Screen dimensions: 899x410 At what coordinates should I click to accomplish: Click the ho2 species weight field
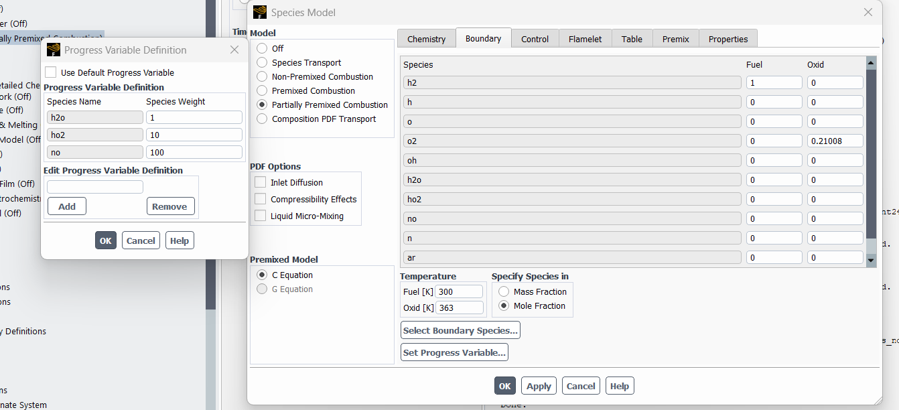[x=194, y=135]
